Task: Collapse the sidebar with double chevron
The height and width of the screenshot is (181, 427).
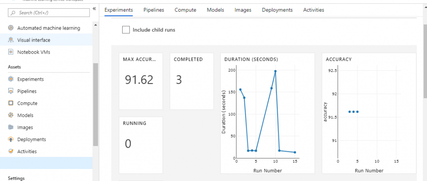Action: pyautogui.click(x=94, y=9)
